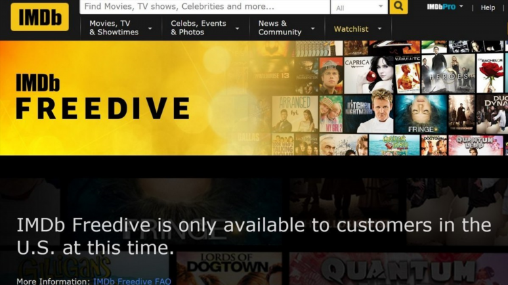Open the Movies, TV & Showtimes menu
This screenshot has height=285, width=508.
pyautogui.click(x=114, y=28)
